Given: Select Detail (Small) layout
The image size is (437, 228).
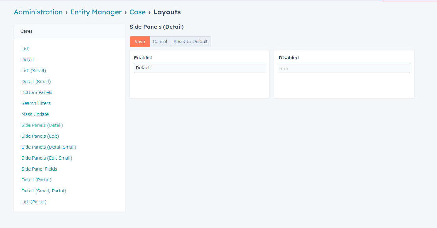Looking at the screenshot, I should pos(36,82).
